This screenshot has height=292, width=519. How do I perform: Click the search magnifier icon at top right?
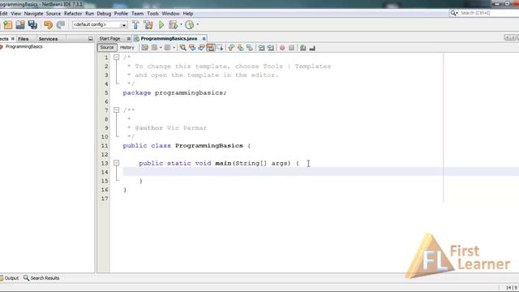click(x=453, y=13)
